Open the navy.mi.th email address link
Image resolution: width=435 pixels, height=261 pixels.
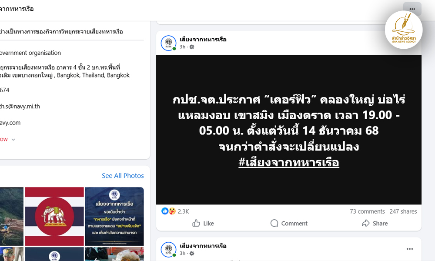click(x=20, y=107)
